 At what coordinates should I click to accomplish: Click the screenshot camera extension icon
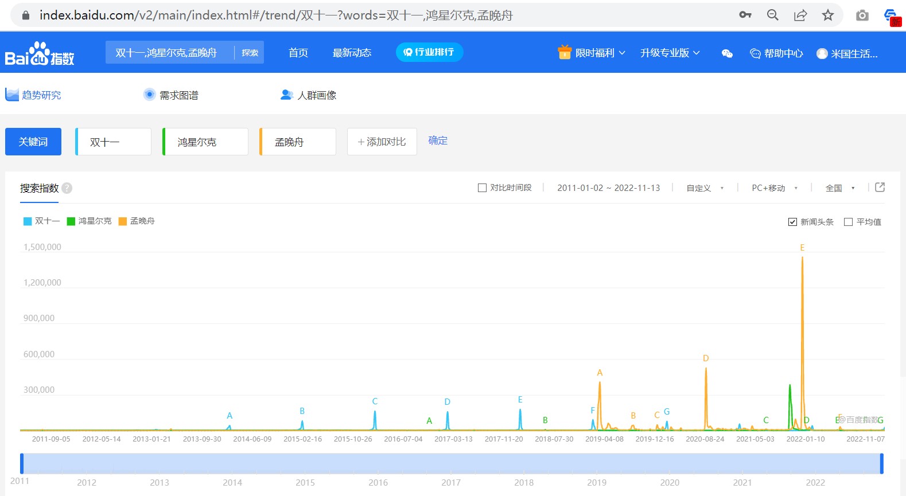862,15
